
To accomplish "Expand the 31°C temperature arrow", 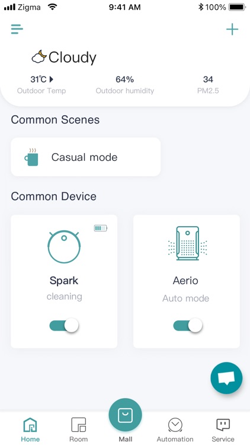I will tap(52, 80).
